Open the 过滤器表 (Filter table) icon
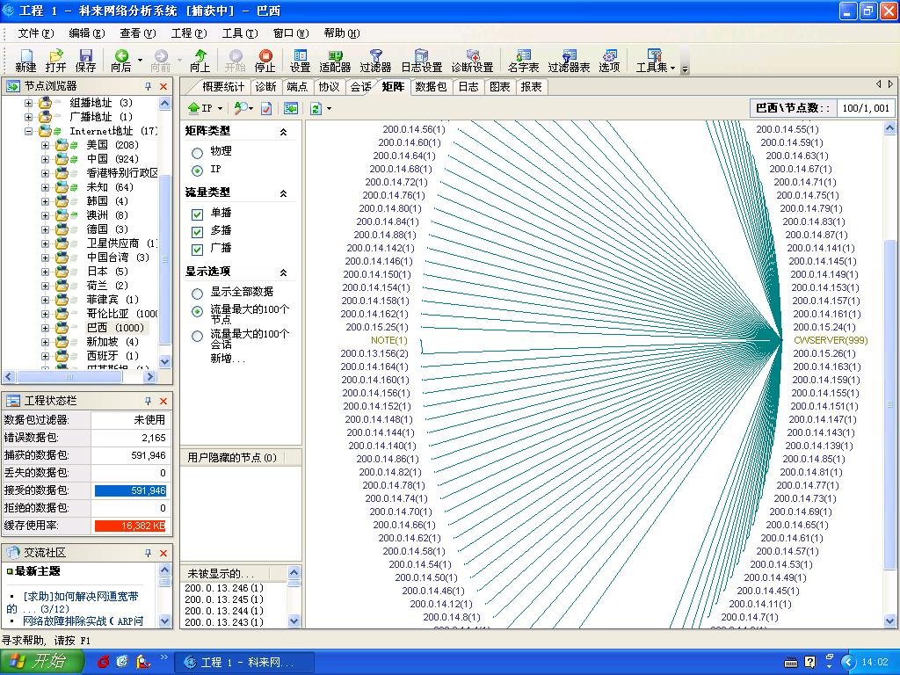Image resolution: width=900 pixels, height=675 pixels. [x=569, y=60]
